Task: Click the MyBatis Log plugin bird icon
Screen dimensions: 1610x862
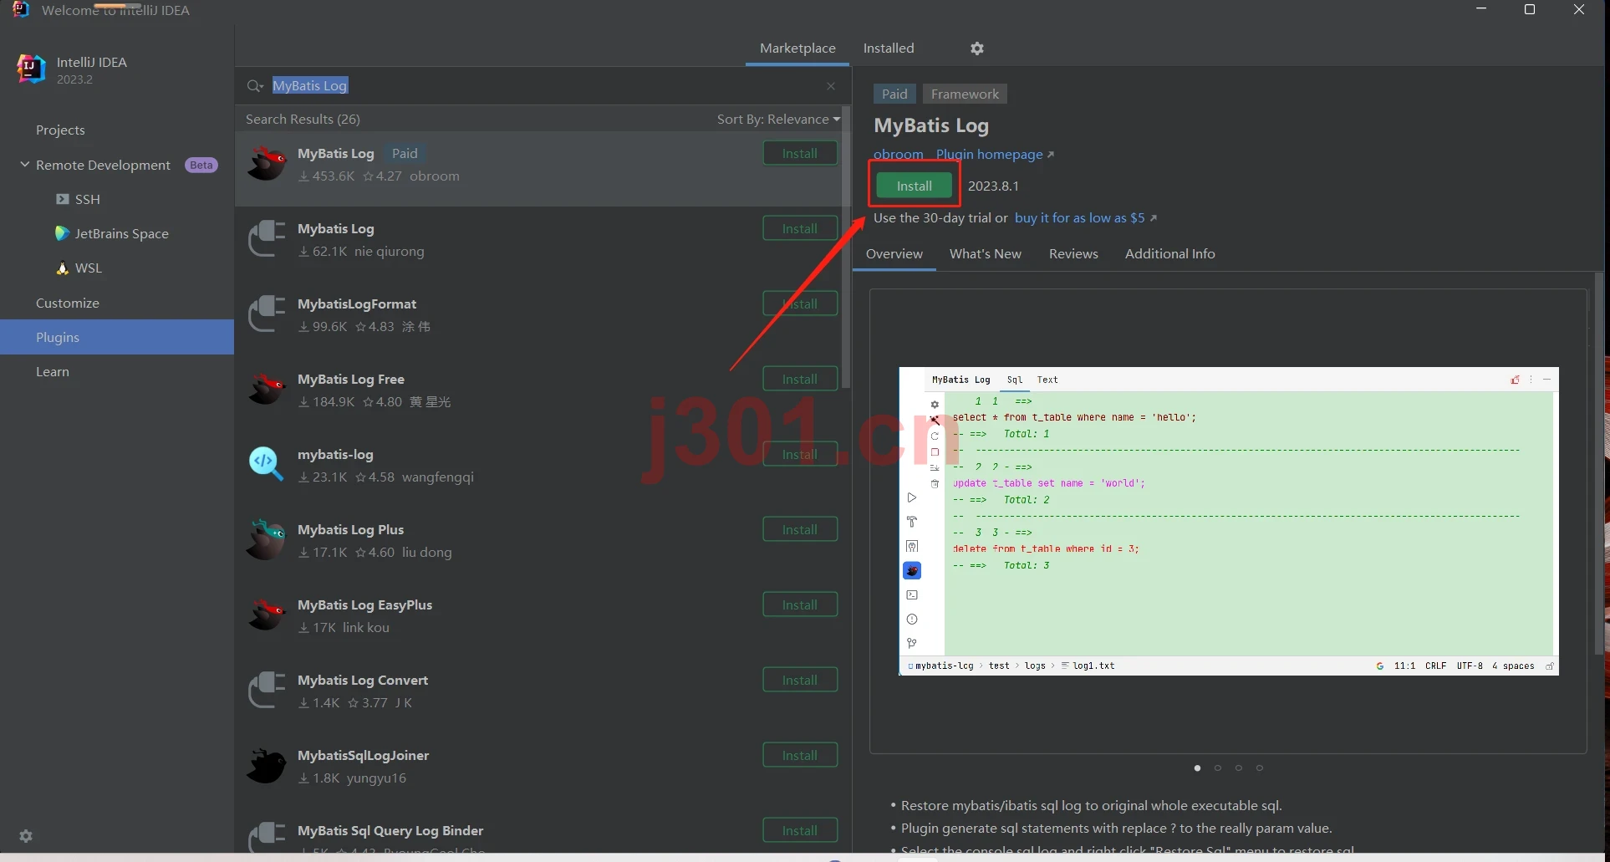Action: click(x=267, y=164)
